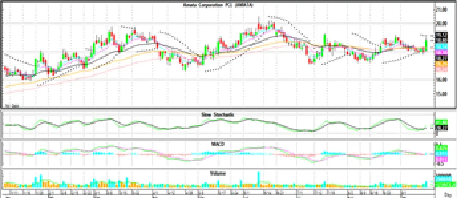Click the green Slow Stochastic value box
This screenshot has height=198, width=457.
[x=441, y=122]
